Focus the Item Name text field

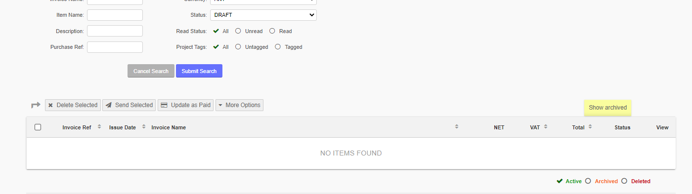click(x=115, y=15)
